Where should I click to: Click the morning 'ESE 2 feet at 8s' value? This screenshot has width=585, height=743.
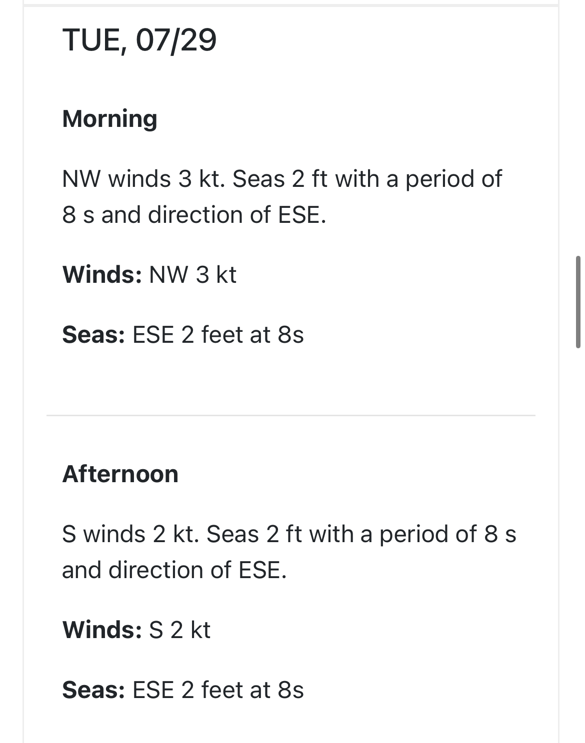tap(218, 335)
